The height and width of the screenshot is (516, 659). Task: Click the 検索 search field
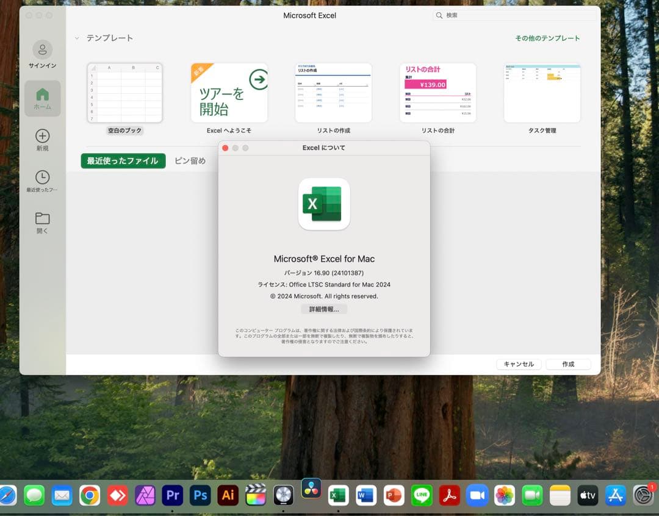click(513, 15)
